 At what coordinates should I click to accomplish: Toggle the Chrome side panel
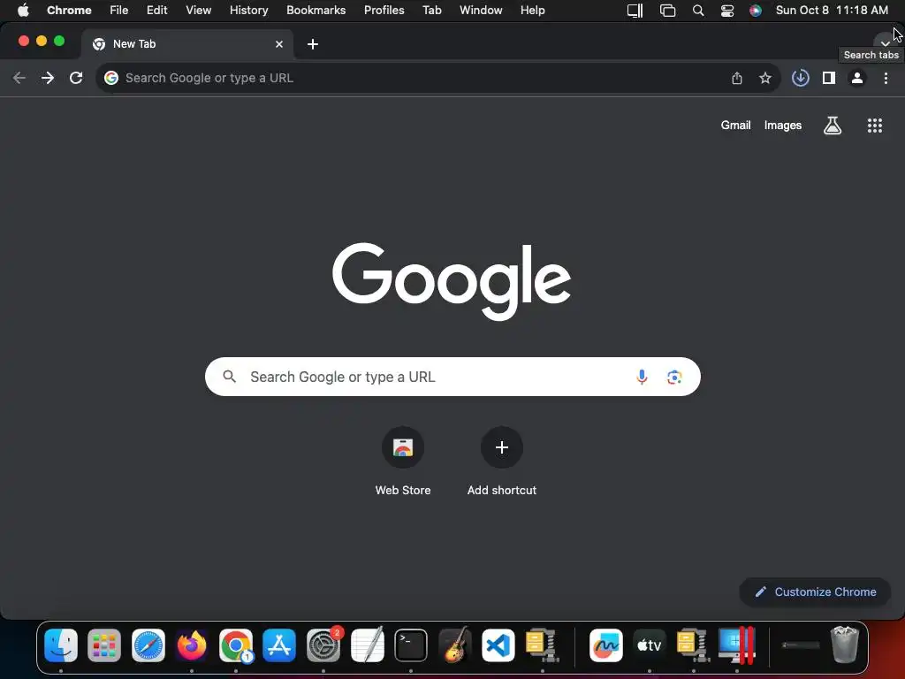pos(829,78)
